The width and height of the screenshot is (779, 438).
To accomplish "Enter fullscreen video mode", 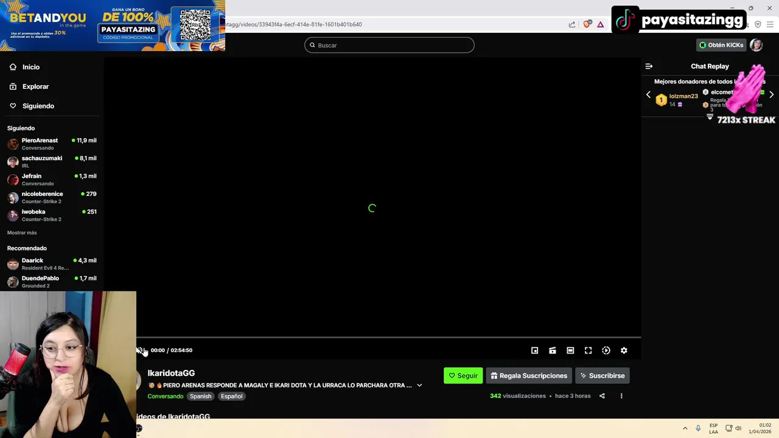I will click(x=588, y=350).
